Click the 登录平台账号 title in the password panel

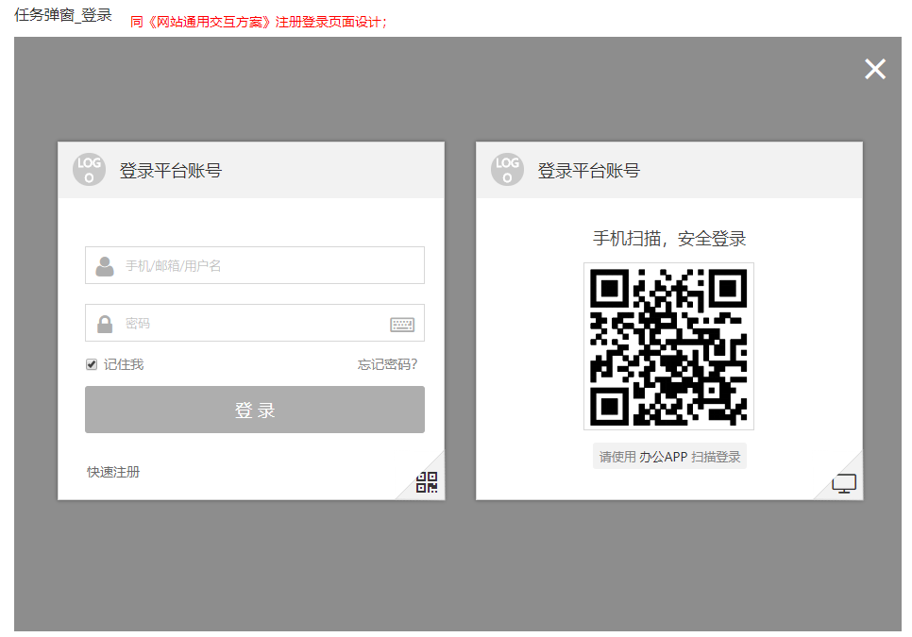tap(170, 171)
